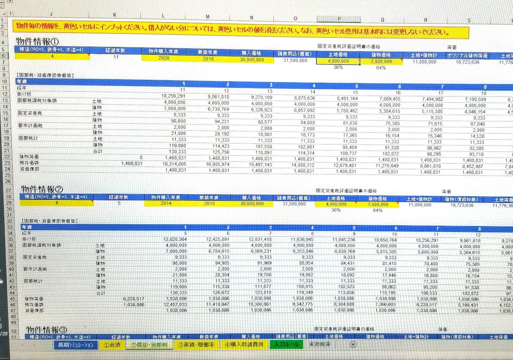Click yellow structure cell '4' in 物件情報①
The width and height of the screenshot is (513, 360).
52,56
